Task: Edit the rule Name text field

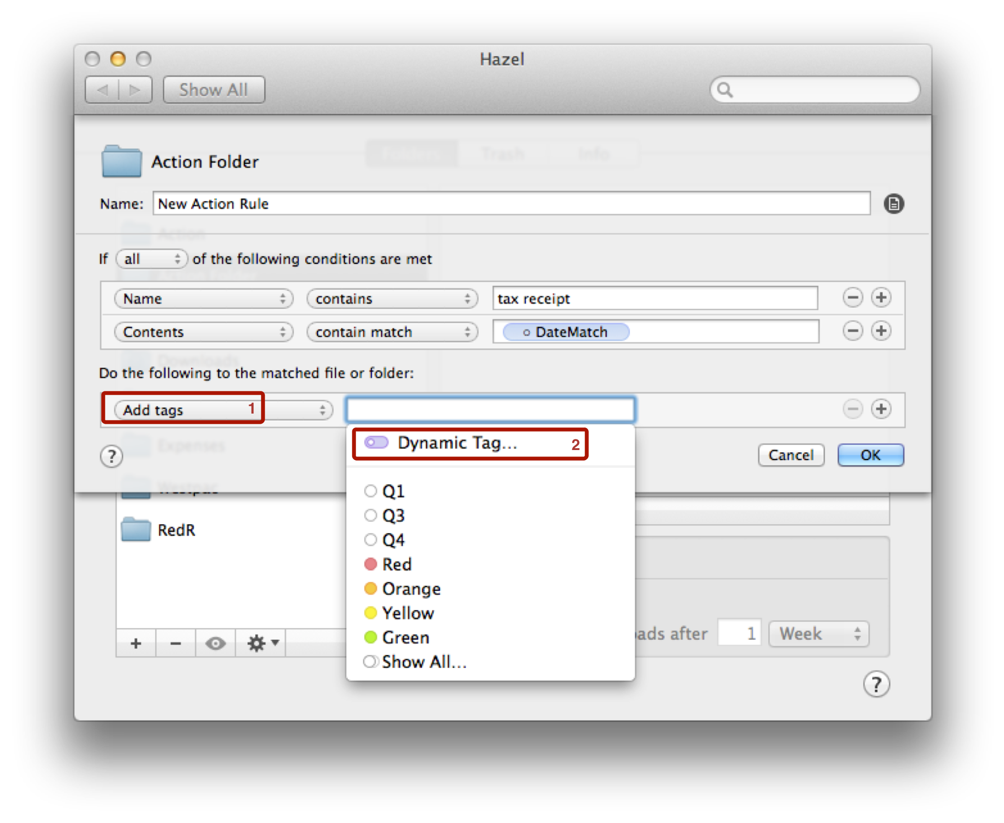Action: pos(511,204)
